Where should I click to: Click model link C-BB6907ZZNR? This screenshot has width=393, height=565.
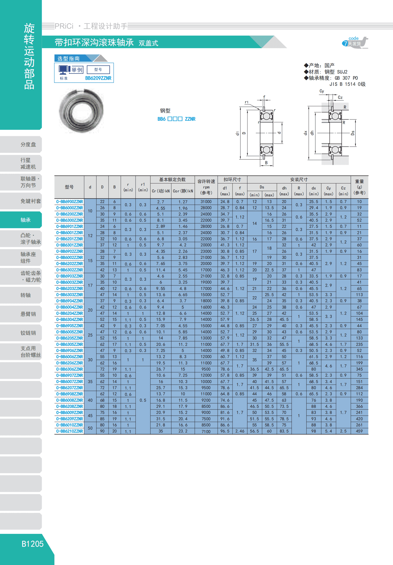(x=70, y=375)
